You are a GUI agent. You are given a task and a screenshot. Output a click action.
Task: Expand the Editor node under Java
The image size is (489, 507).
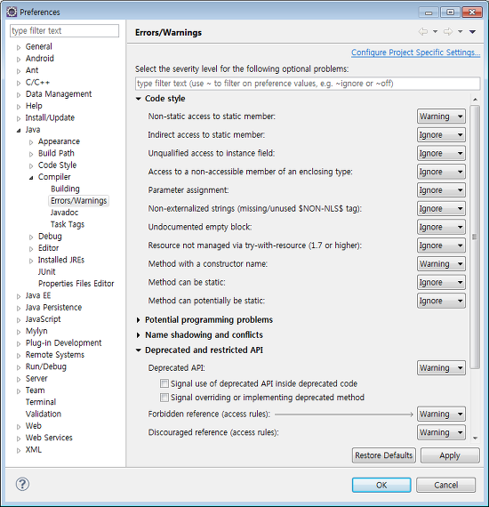31,249
